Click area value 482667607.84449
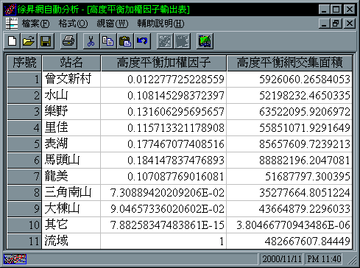 tap(289, 241)
